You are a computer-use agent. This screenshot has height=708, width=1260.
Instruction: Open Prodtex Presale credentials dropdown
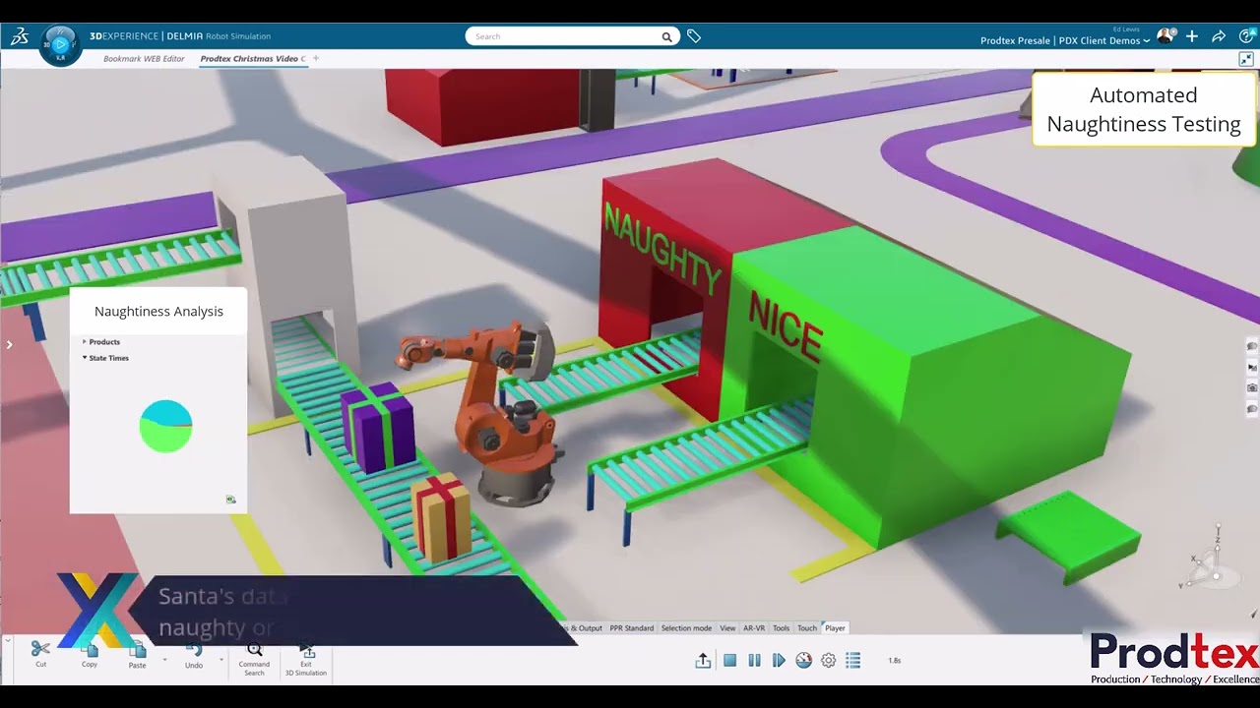click(1065, 40)
